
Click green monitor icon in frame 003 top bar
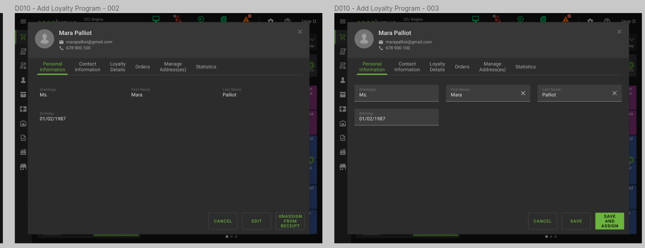coord(475,19)
